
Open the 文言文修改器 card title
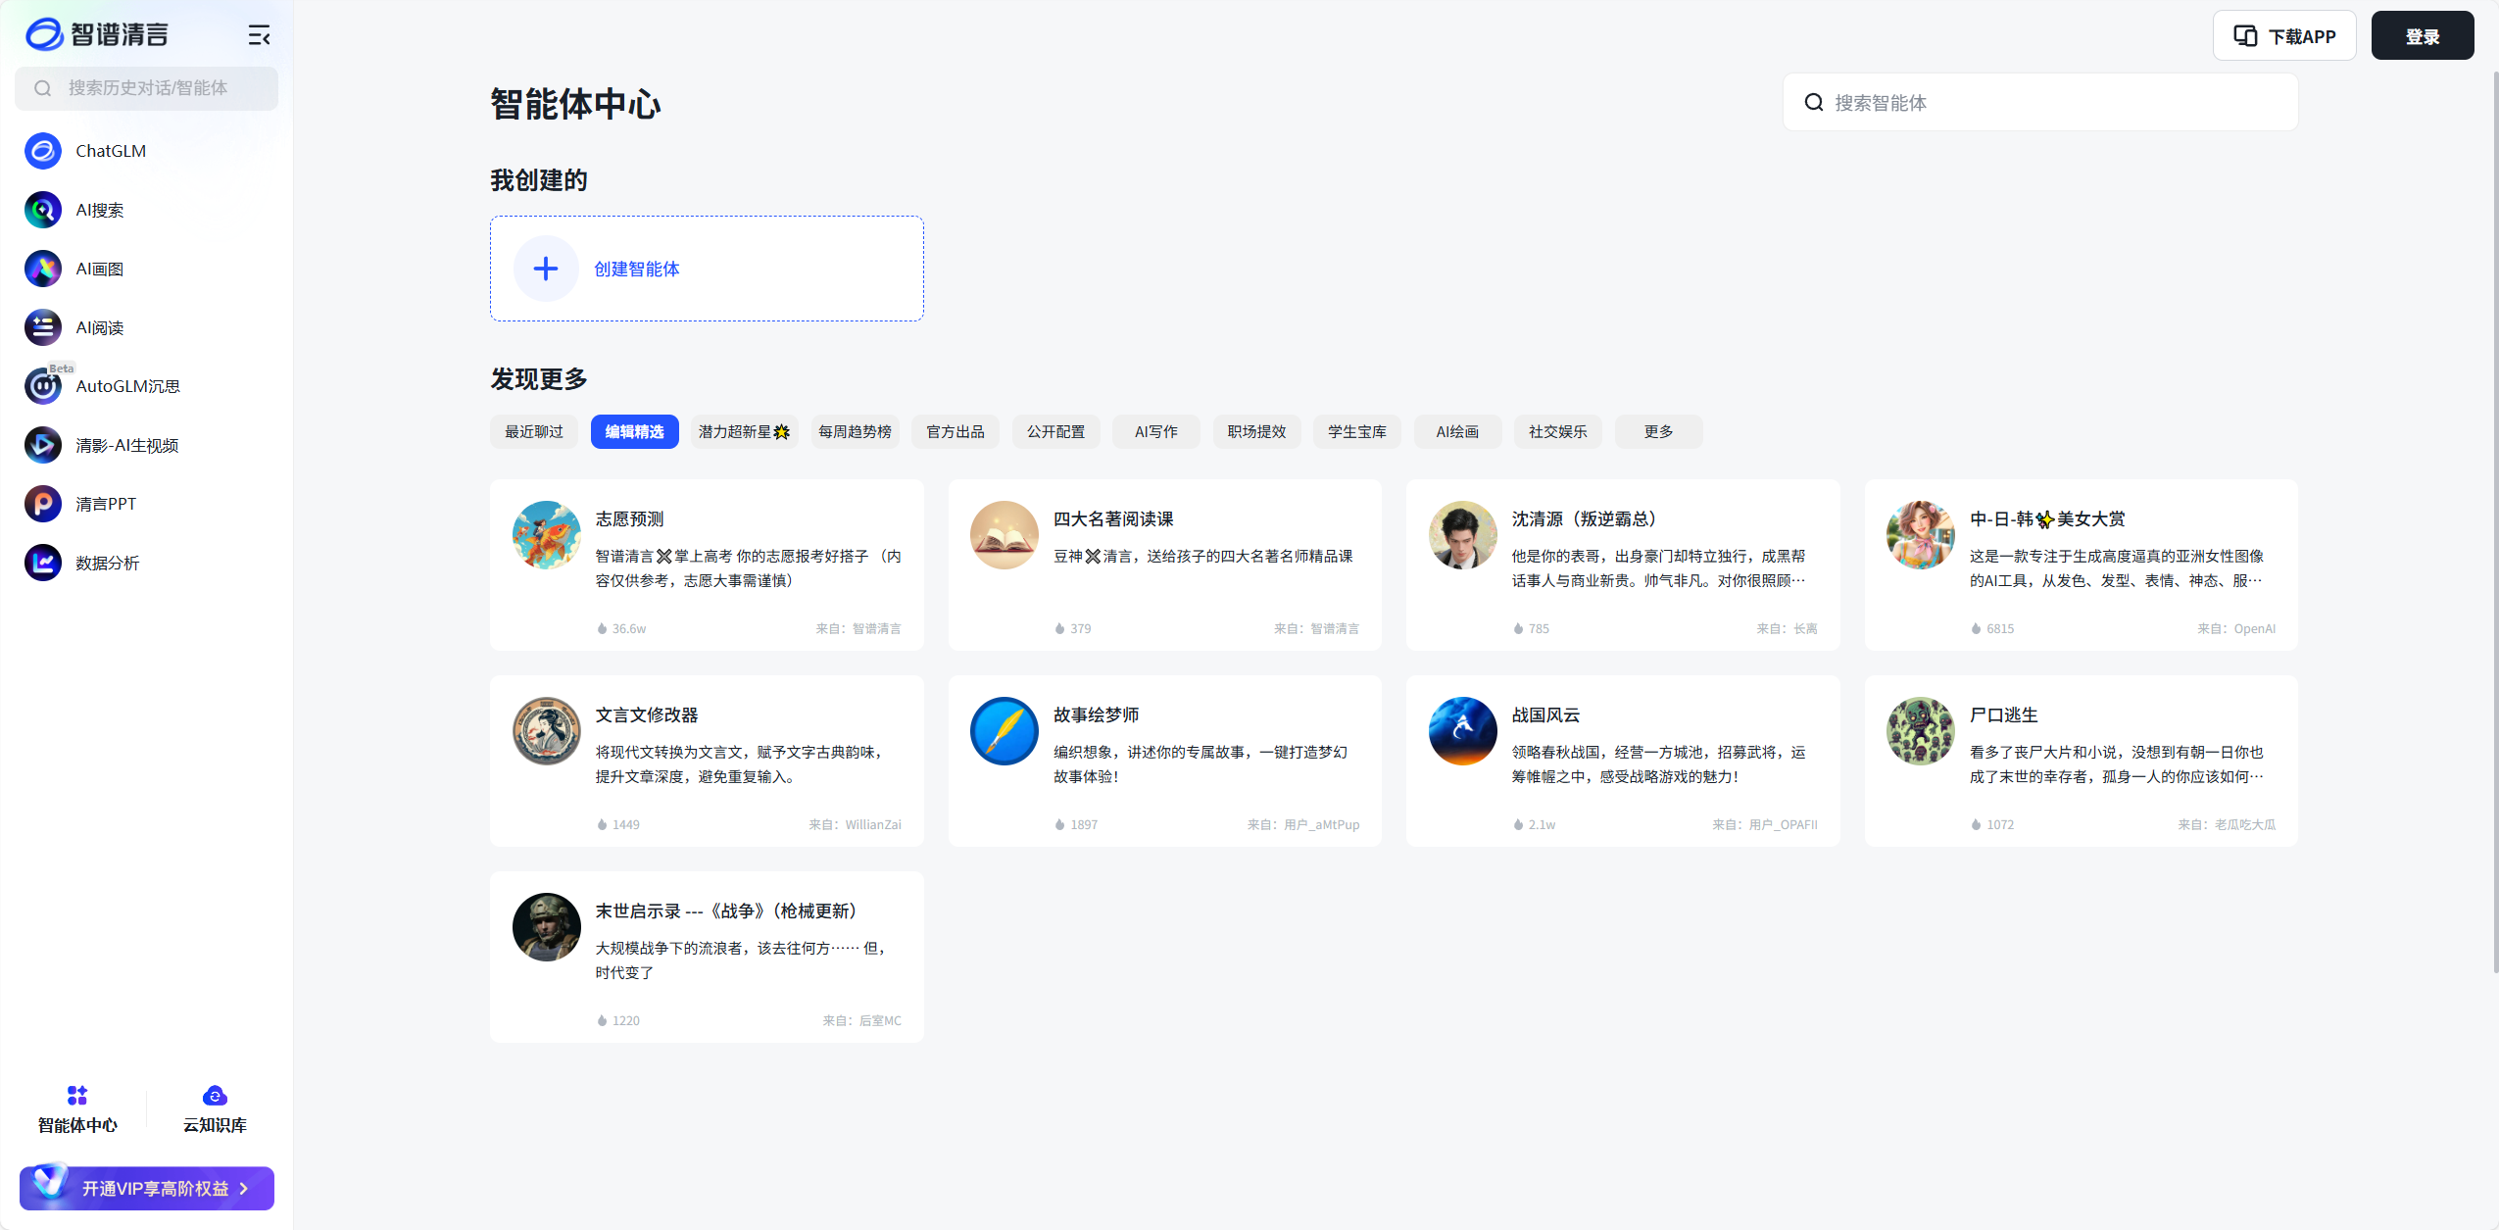point(647,714)
